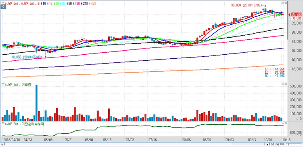The height and width of the screenshot is (147, 303).
Task: Click the low label 18,050 (2018/05/09)
Action: point(26,58)
